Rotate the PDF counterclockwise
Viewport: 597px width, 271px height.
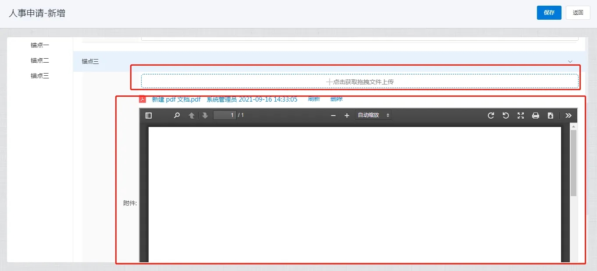[506, 116]
